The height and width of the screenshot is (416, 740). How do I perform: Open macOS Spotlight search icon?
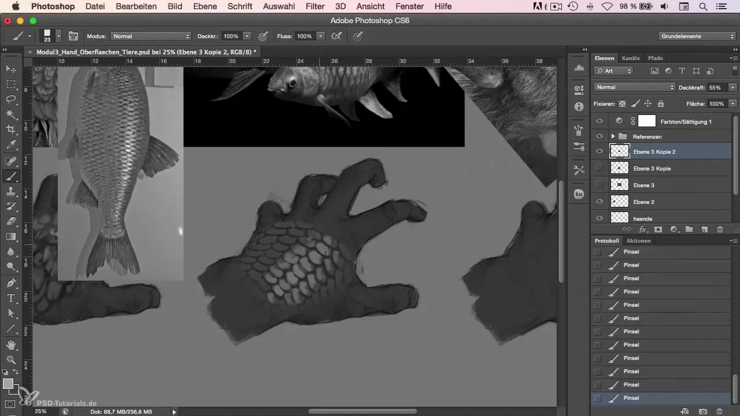703,6
